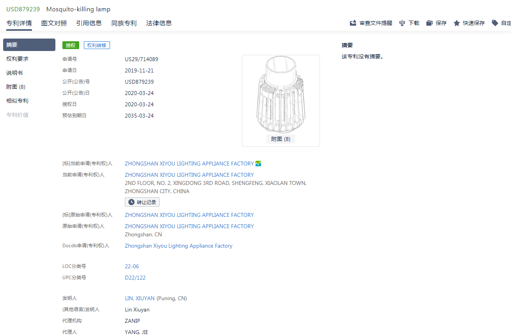511x336 pixels.
Task: Click the 权利转移 badge
Action: (97, 45)
